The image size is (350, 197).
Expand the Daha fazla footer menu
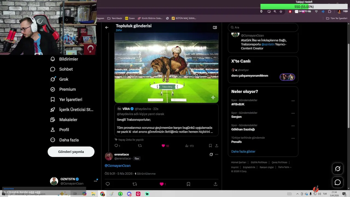pyautogui.click(x=285, y=167)
